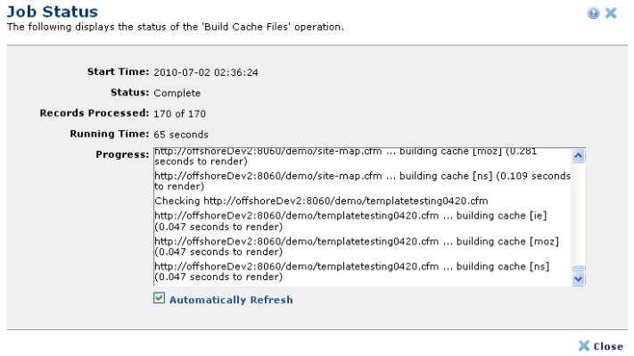The width and height of the screenshot is (634, 356).
Task: Click the site-map.cfm building cache [ns] entry
Action: [362, 181]
